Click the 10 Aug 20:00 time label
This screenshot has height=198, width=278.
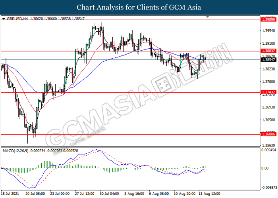[x=184, y=194]
